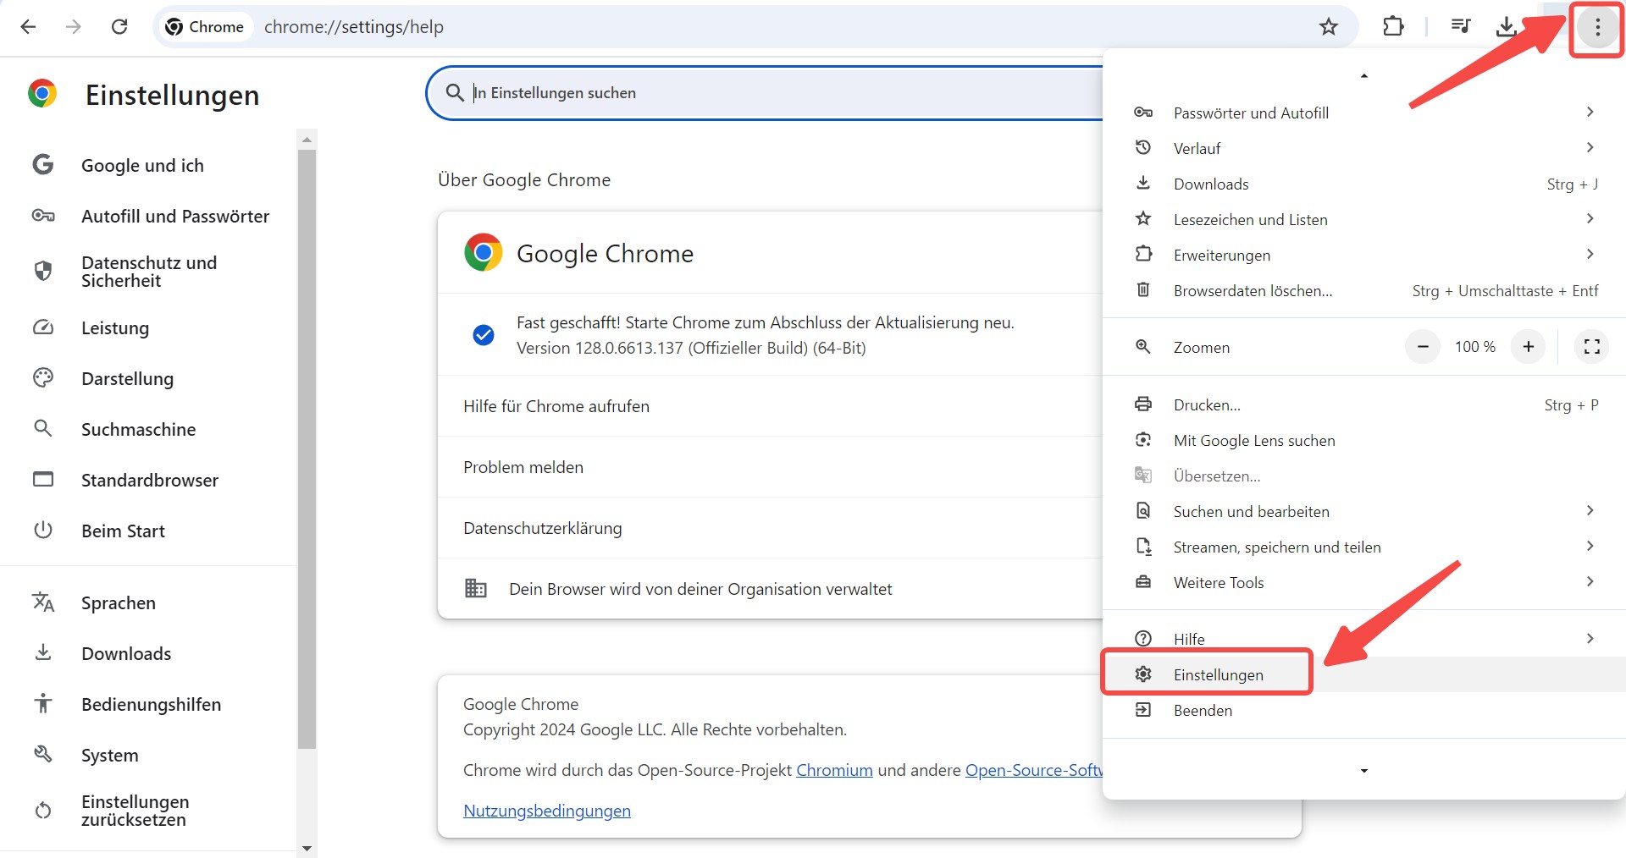Choose 'Einstellungen' in the Chrome menu

(1363, 674)
